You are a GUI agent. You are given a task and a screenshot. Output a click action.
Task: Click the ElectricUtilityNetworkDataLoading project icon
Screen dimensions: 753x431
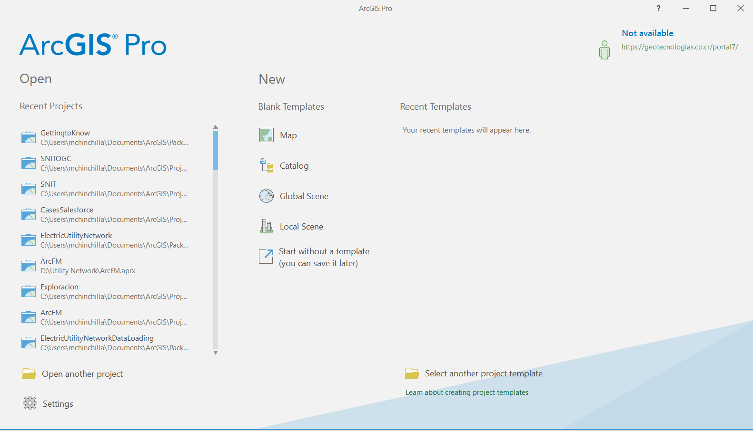click(x=29, y=343)
